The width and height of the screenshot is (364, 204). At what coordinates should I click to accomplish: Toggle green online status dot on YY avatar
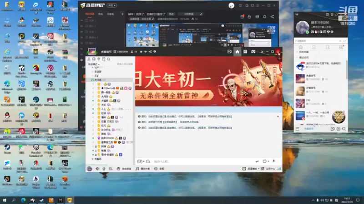click(307, 32)
